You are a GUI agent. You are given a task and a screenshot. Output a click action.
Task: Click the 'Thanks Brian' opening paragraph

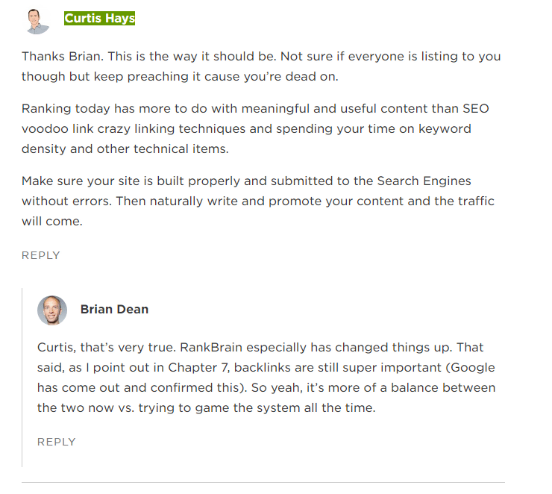click(261, 66)
